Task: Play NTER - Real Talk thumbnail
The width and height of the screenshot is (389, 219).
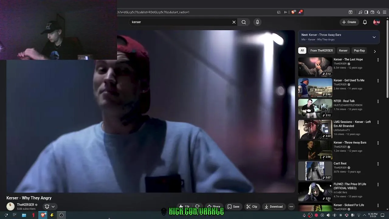Action: [x=315, y=108]
